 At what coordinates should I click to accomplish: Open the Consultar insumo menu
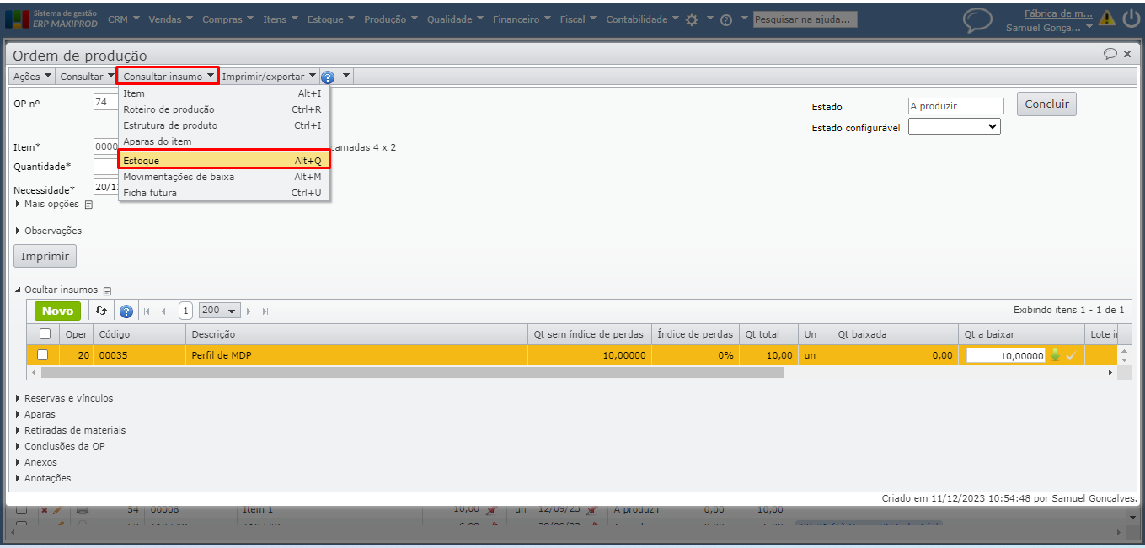[169, 77]
